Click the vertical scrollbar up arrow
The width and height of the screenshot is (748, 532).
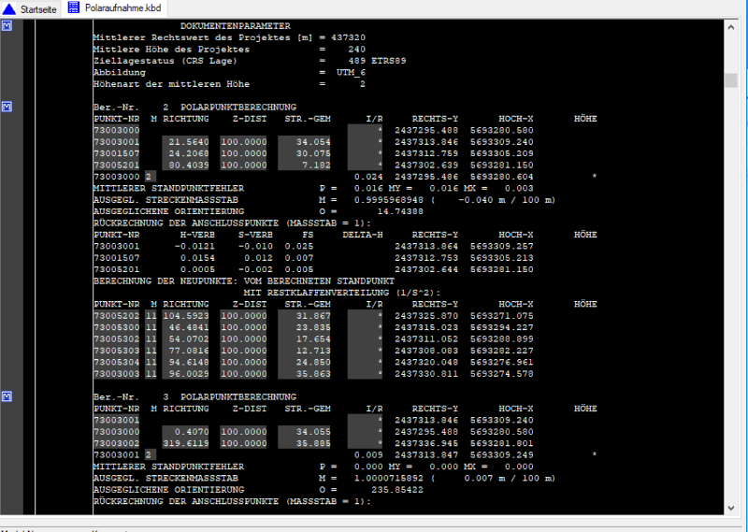pos(731,26)
